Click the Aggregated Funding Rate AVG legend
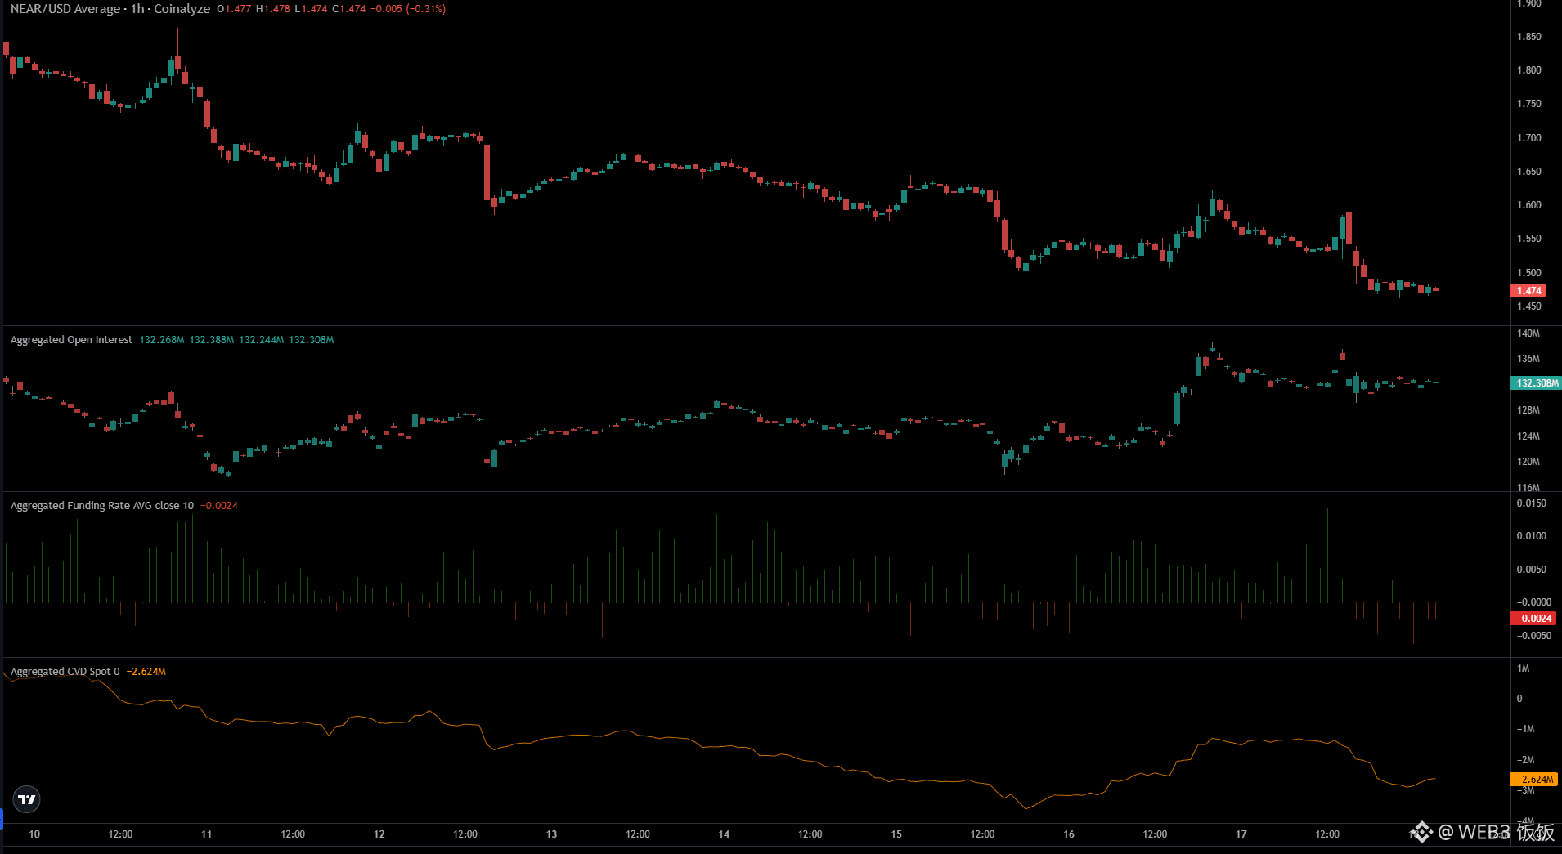1562x854 pixels. (100, 505)
